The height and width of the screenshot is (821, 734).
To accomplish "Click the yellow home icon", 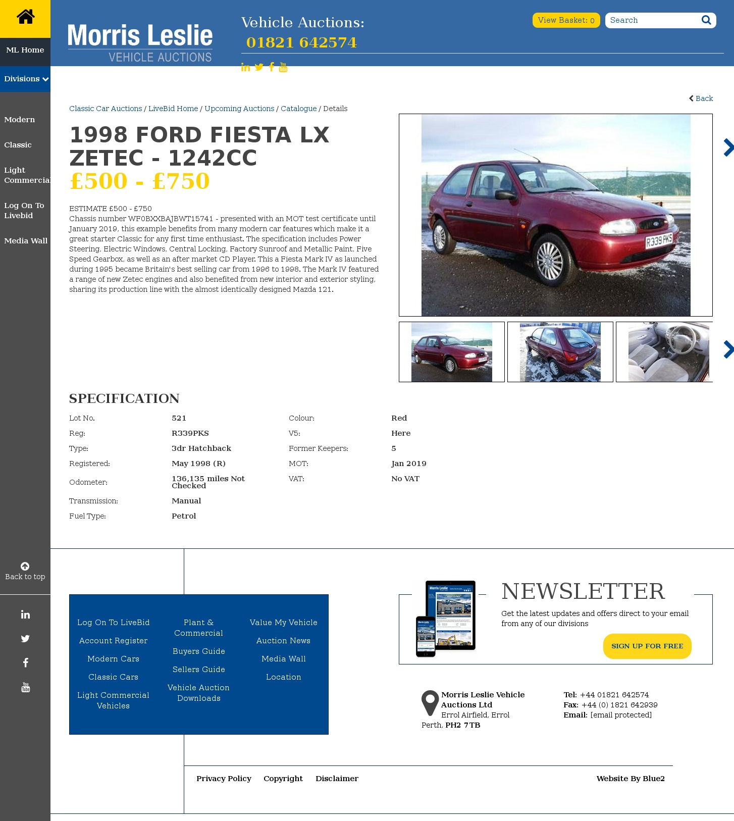I will point(25,17).
